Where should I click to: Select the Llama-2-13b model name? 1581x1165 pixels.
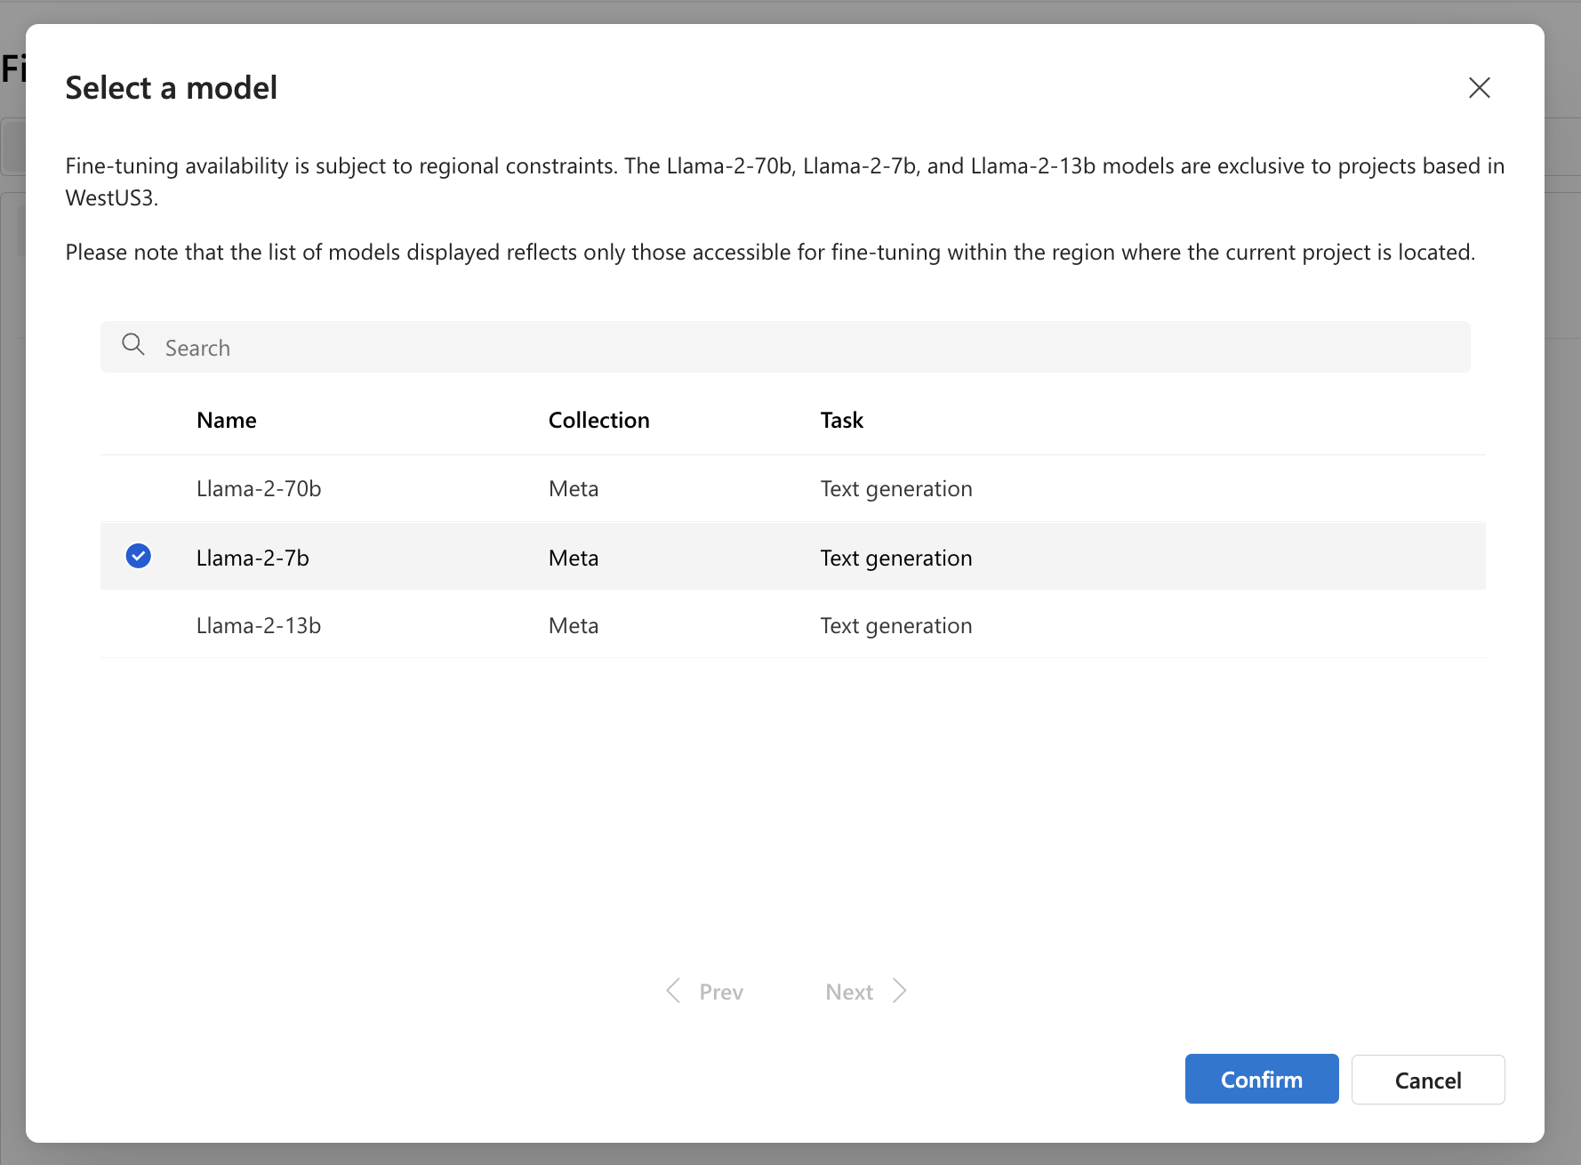point(259,626)
